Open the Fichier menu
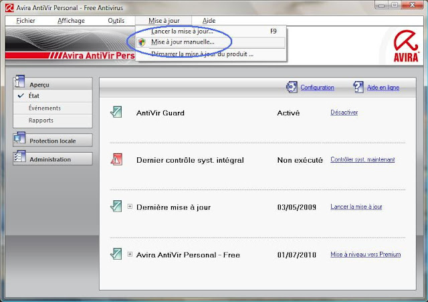Viewport: 428px width, 302px height. click(x=25, y=21)
